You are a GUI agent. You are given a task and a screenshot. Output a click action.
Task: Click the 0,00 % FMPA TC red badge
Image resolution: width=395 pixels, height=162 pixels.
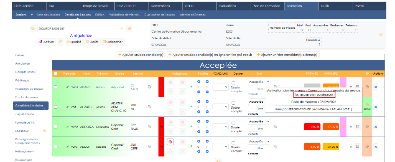click(312, 127)
